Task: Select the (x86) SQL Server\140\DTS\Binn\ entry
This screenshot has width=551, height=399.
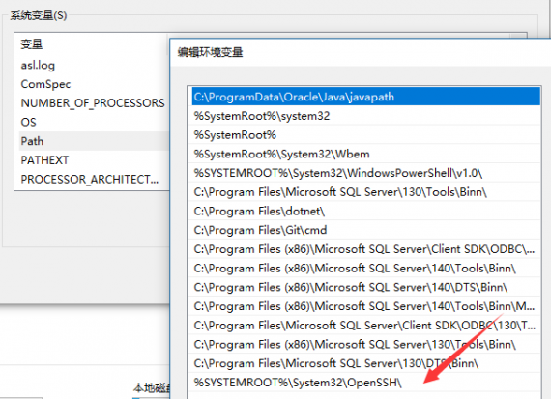Action: tap(365, 287)
